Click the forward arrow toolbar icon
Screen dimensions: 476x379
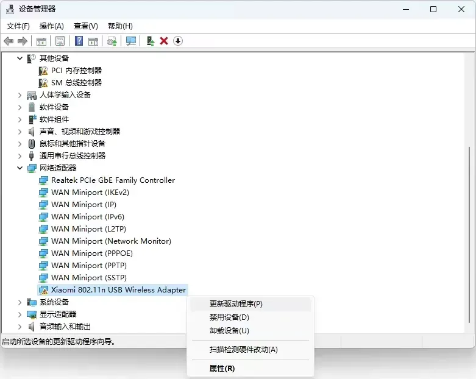[23, 41]
